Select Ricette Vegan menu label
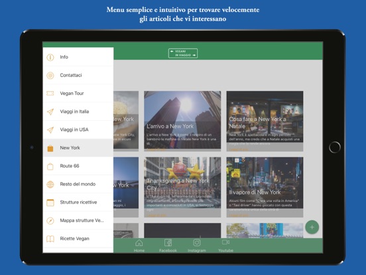The width and height of the screenshot is (366, 275). click(74, 238)
